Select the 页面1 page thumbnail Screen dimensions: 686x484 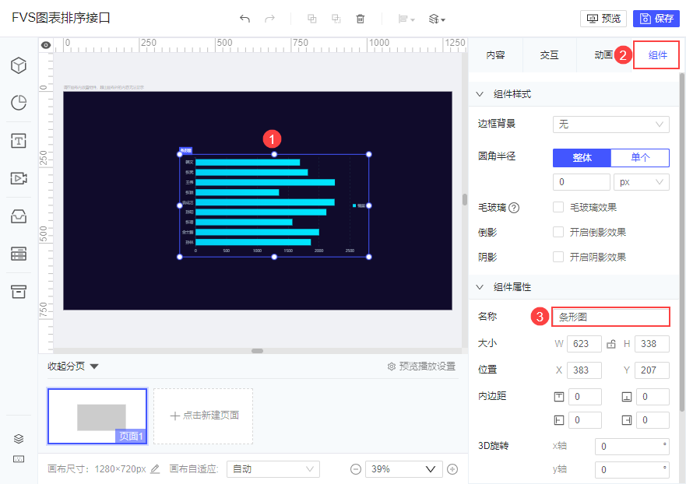97,416
